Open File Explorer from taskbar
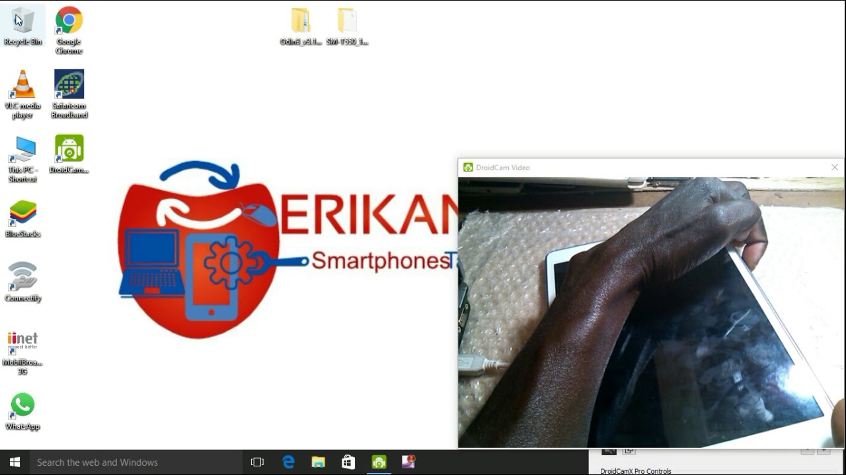The image size is (846, 475). click(x=318, y=462)
